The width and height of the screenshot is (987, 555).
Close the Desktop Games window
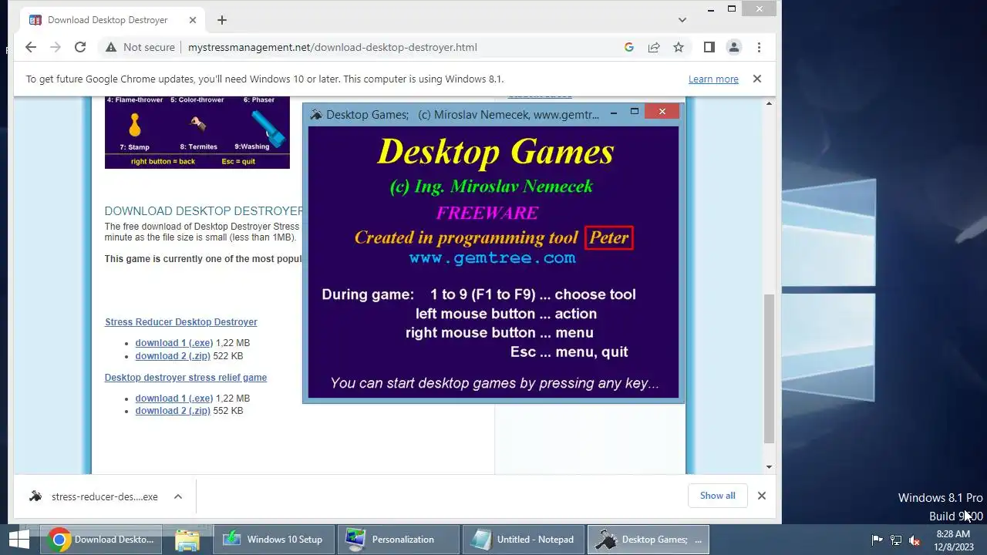[x=662, y=112]
